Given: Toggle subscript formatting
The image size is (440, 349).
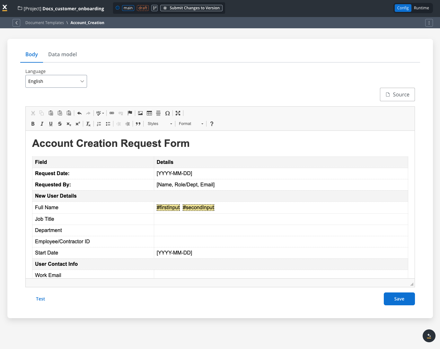Looking at the screenshot, I should [69, 124].
